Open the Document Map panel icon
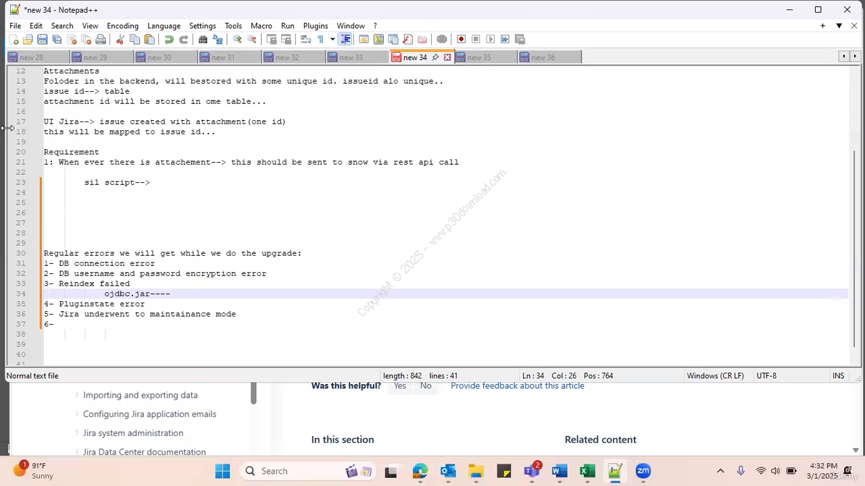Image resolution: width=865 pixels, height=486 pixels. tap(378, 39)
